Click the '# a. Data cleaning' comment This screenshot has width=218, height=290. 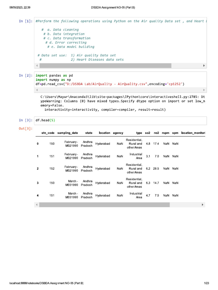click(x=60, y=30)
